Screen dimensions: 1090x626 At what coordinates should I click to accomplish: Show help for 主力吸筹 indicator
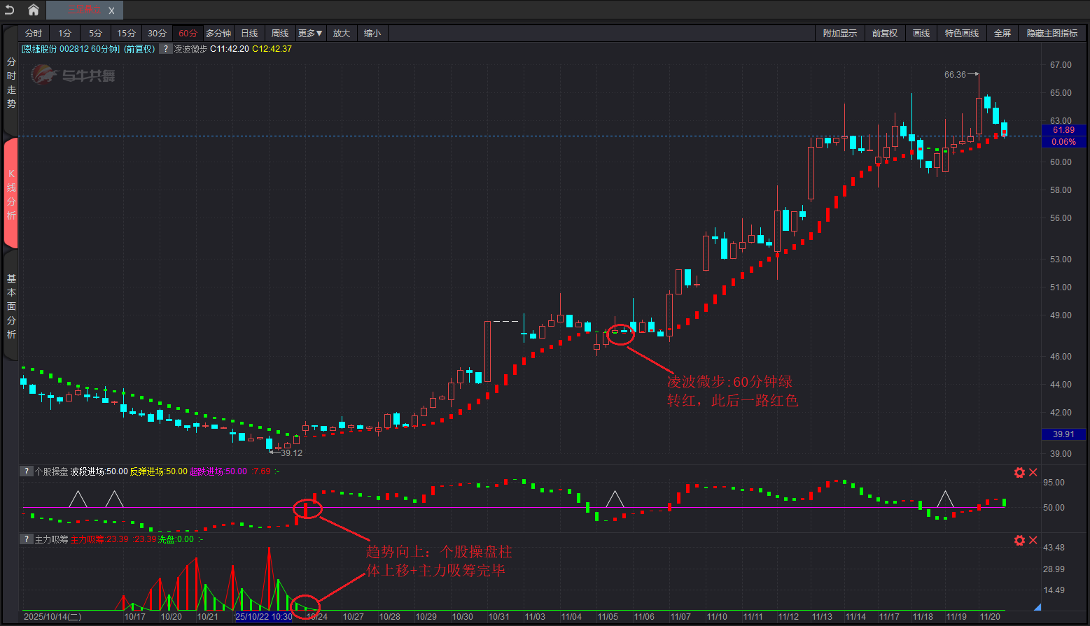coord(26,539)
